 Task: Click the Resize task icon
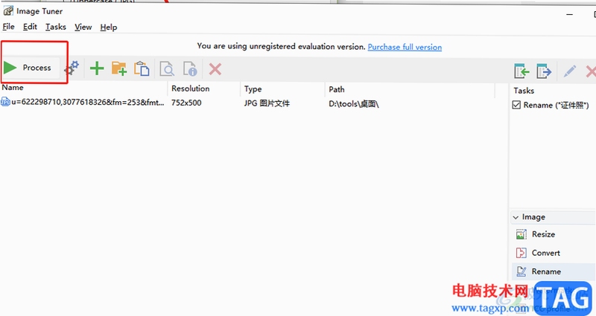(521, 234)
